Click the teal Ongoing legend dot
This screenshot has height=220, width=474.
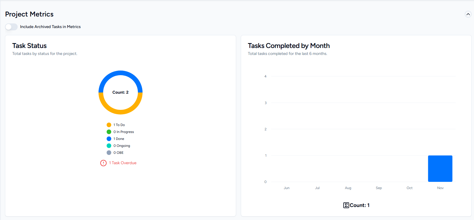pyautogui.click(x=109, y=146)
